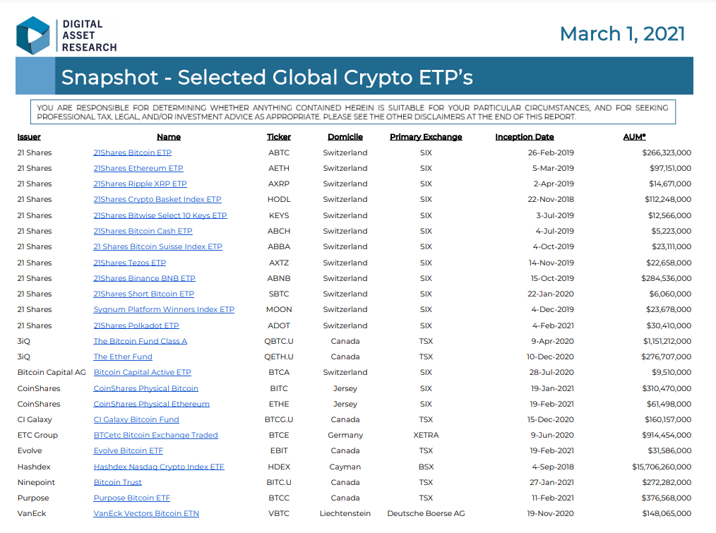Open the 21Shares Tezos ETP link
Viewport: 716px width, 533px height.
coord(130,263)
